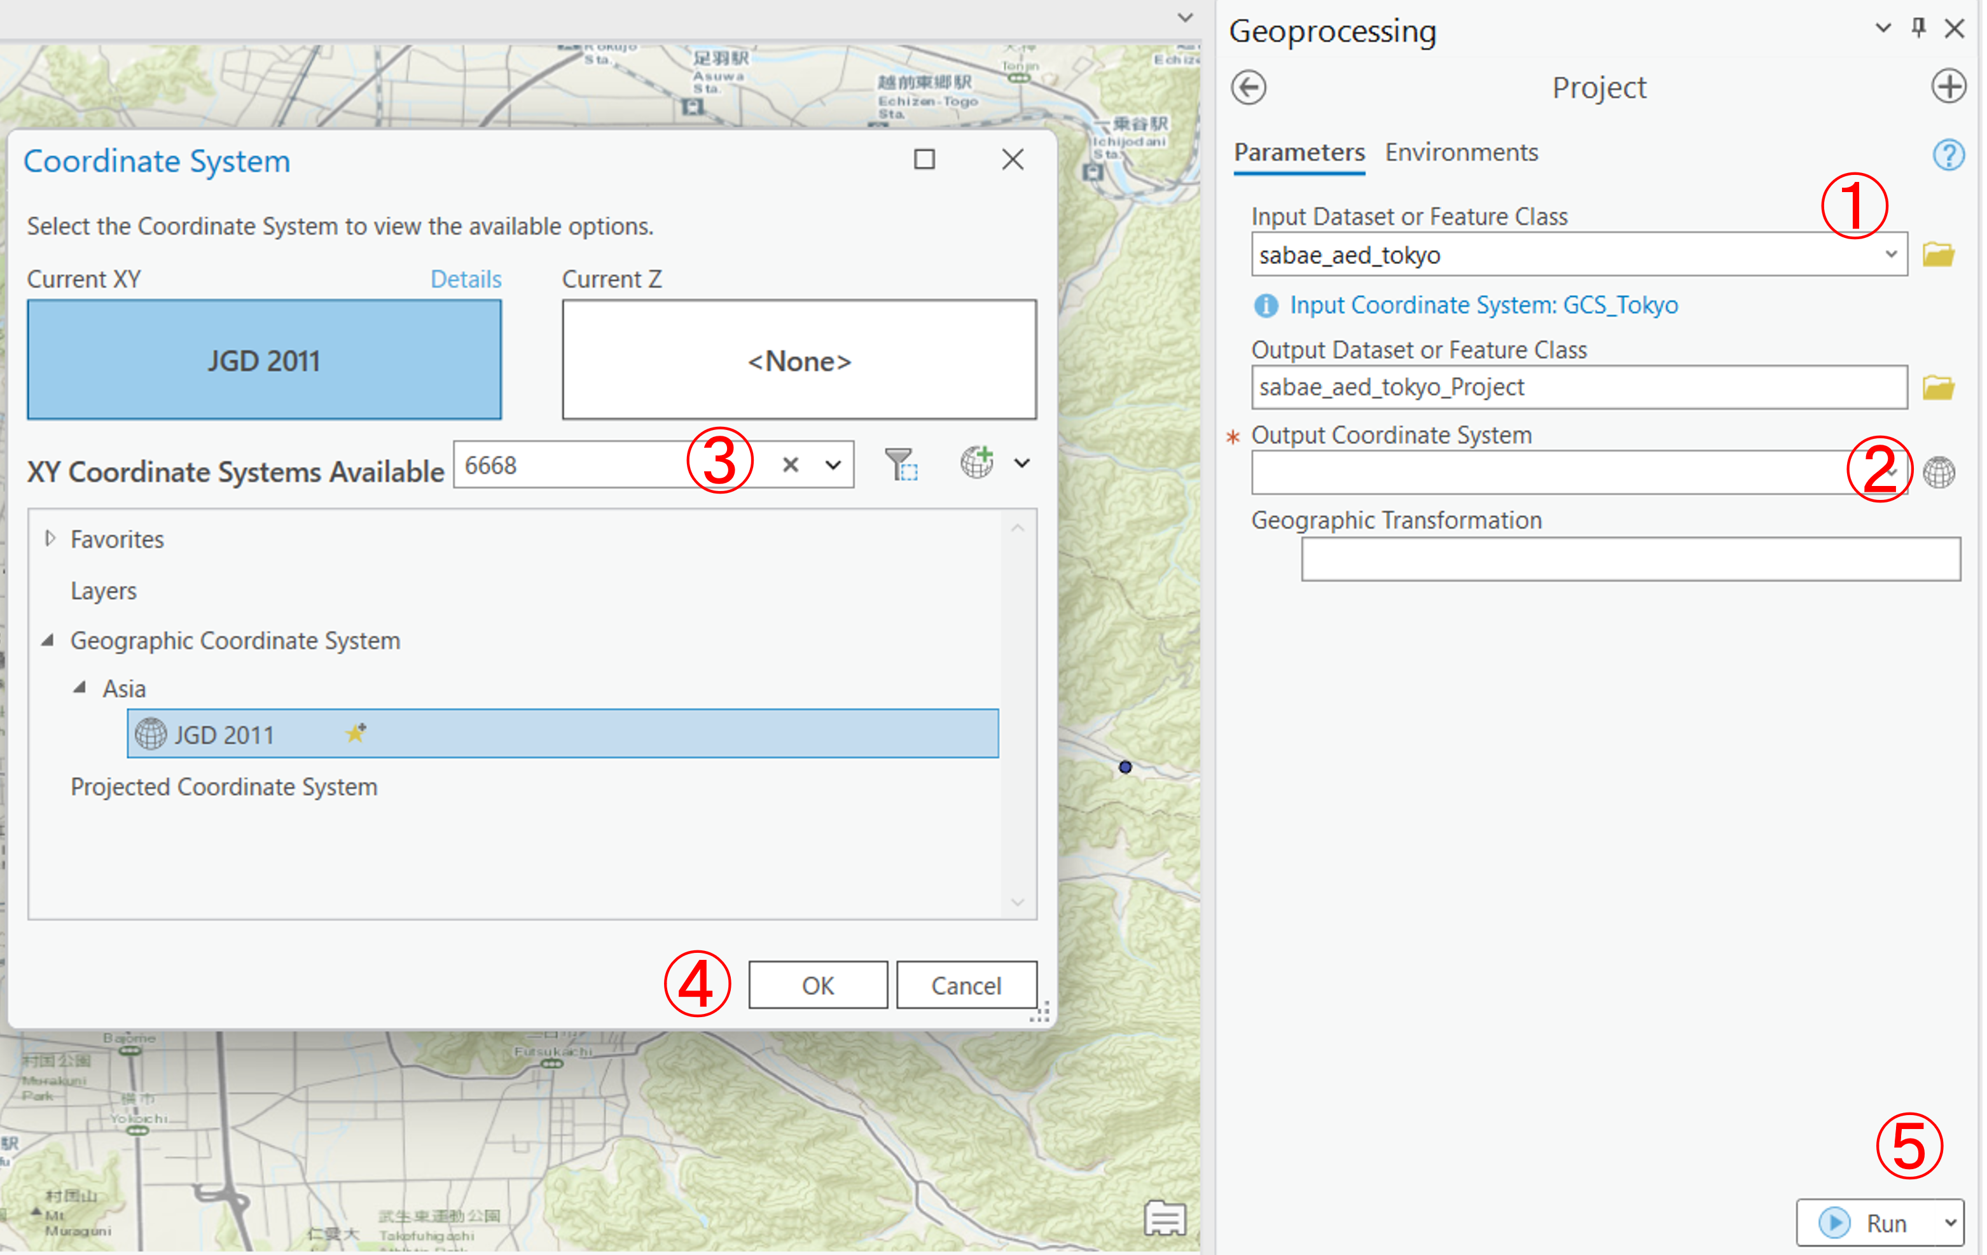Click the play icon on Run button
The image size is (1987, 1255).
1834,1222
